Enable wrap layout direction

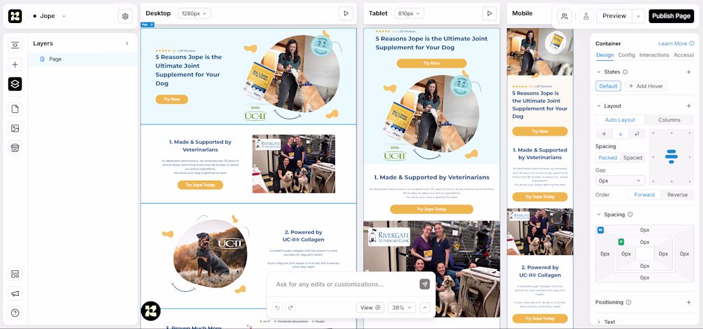[637, 134]
